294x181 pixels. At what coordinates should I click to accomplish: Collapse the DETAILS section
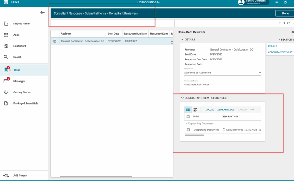tap(182, 40)
